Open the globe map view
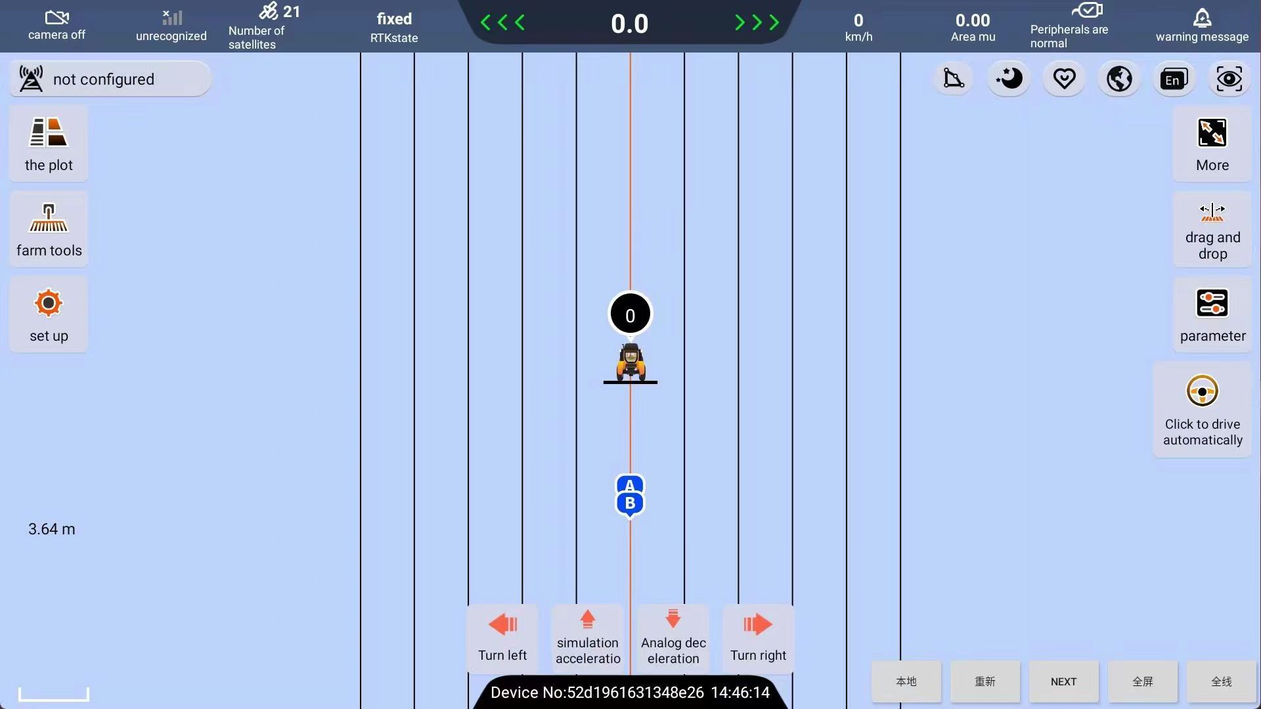Screen dimensions: 1261x709 pos(1119,78)
